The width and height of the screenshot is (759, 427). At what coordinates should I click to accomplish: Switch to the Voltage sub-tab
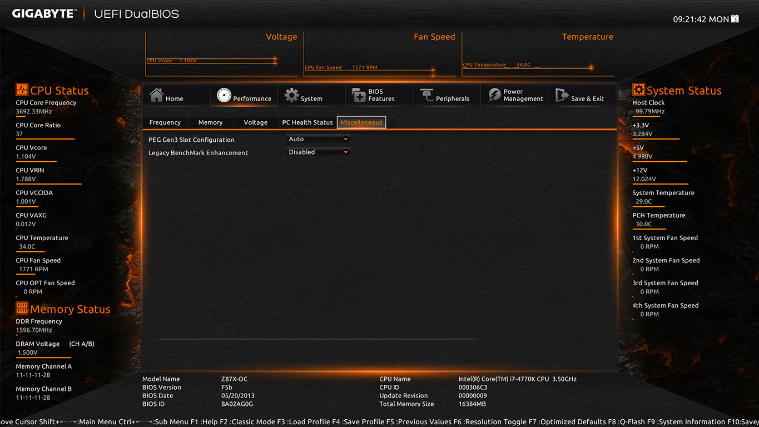coord(256,122)
